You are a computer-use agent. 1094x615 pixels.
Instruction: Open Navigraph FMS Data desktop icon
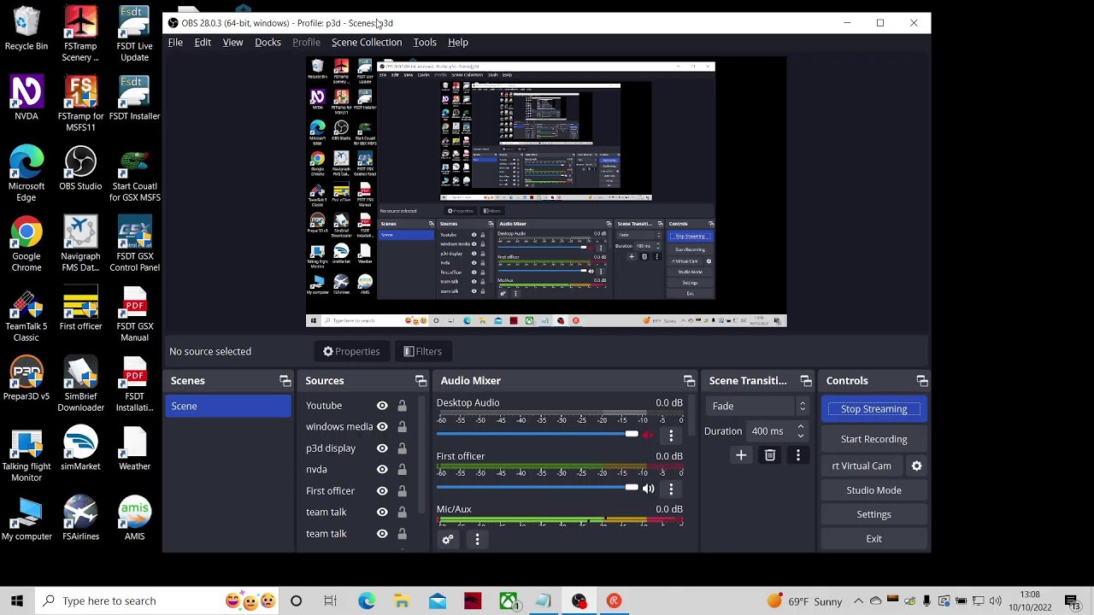80,244
